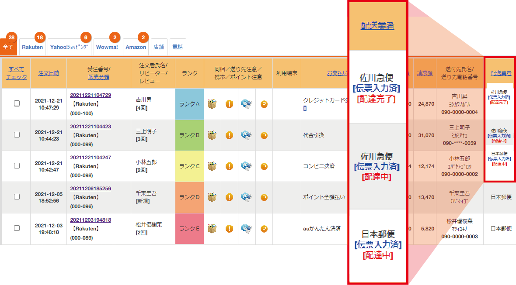Click mobile mail icon in 吉川昇 row
Screen dimensions: 516x285
pos(247,104)
